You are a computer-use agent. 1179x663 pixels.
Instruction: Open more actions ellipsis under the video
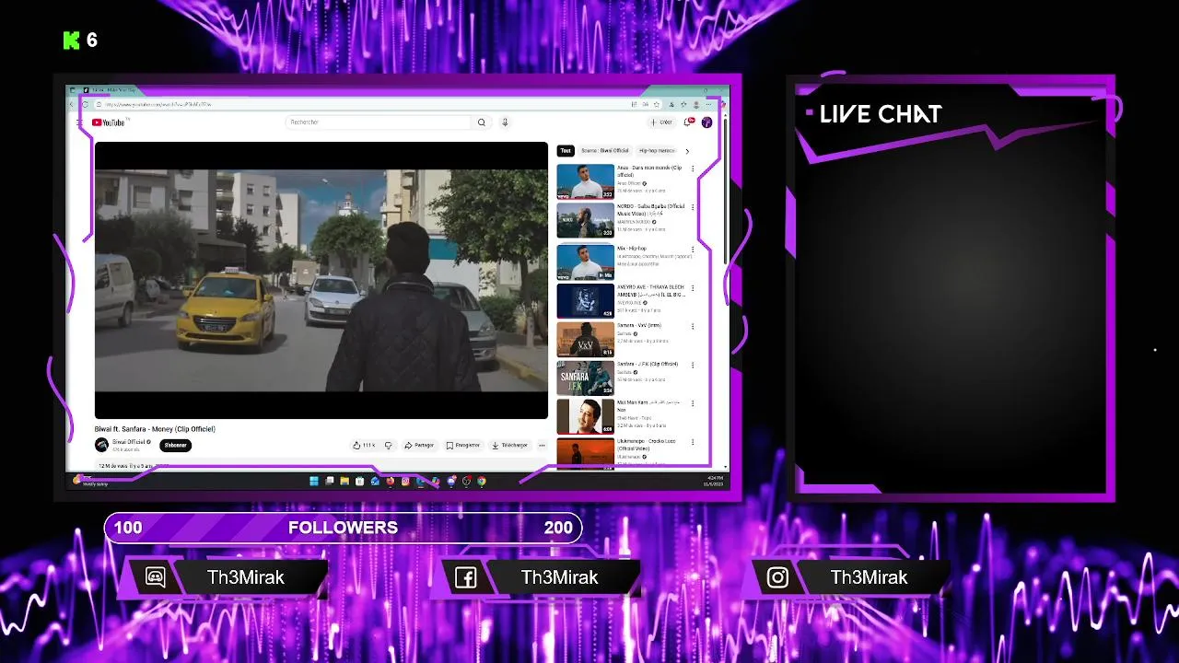point(542,445)
